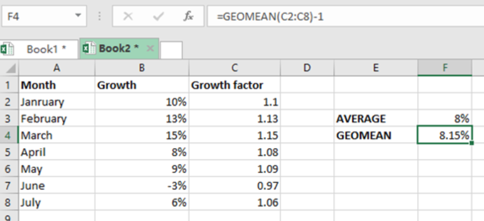
Task: Switch to the Book1 workbook tab
Action: click(x=39, y=49)
